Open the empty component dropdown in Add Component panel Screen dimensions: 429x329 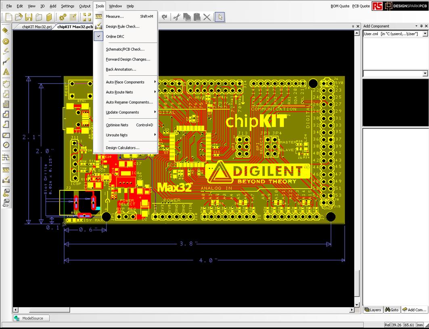pyautogui.click(x=425, y=73)
